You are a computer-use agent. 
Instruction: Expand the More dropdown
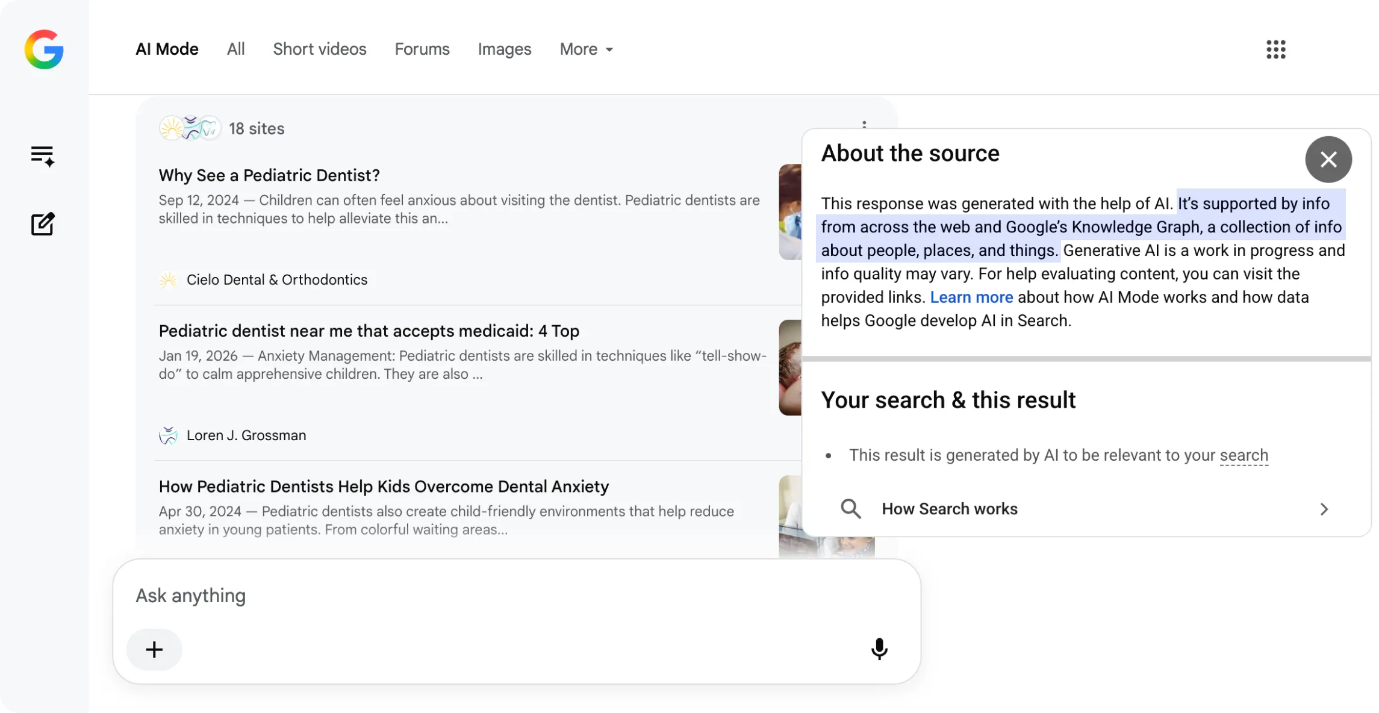click(586, 49)
